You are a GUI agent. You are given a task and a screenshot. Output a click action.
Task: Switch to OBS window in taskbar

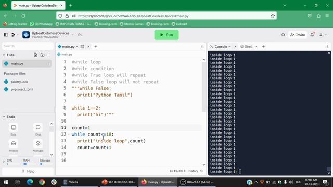[197, 182]
